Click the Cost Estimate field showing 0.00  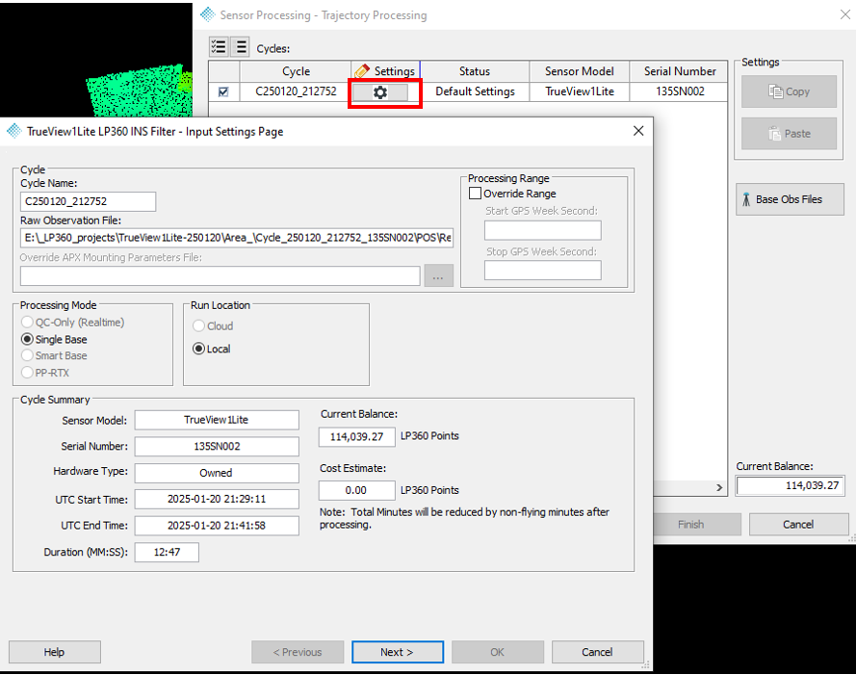point(357,490)
